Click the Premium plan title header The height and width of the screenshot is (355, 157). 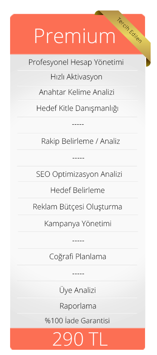tap(74, 36)
